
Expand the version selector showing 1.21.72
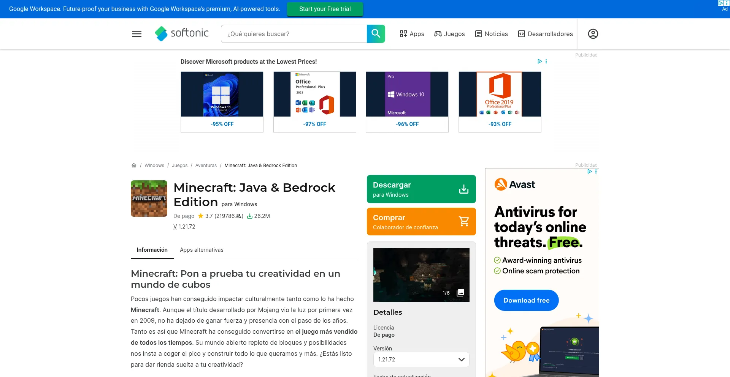click(421, 360)
